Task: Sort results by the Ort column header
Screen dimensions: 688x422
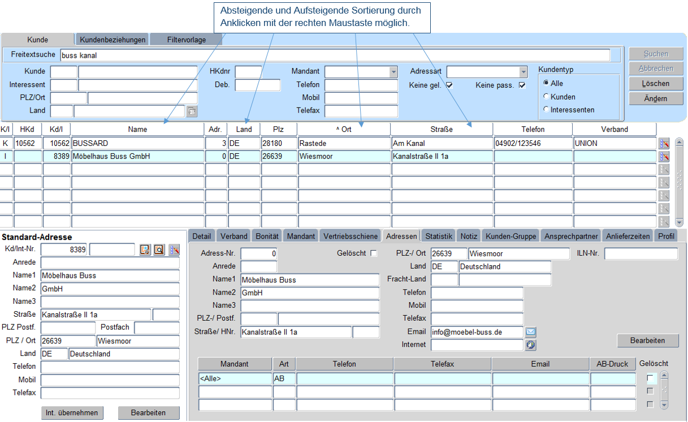Action: pyautogui.click(x=344, y=130)
